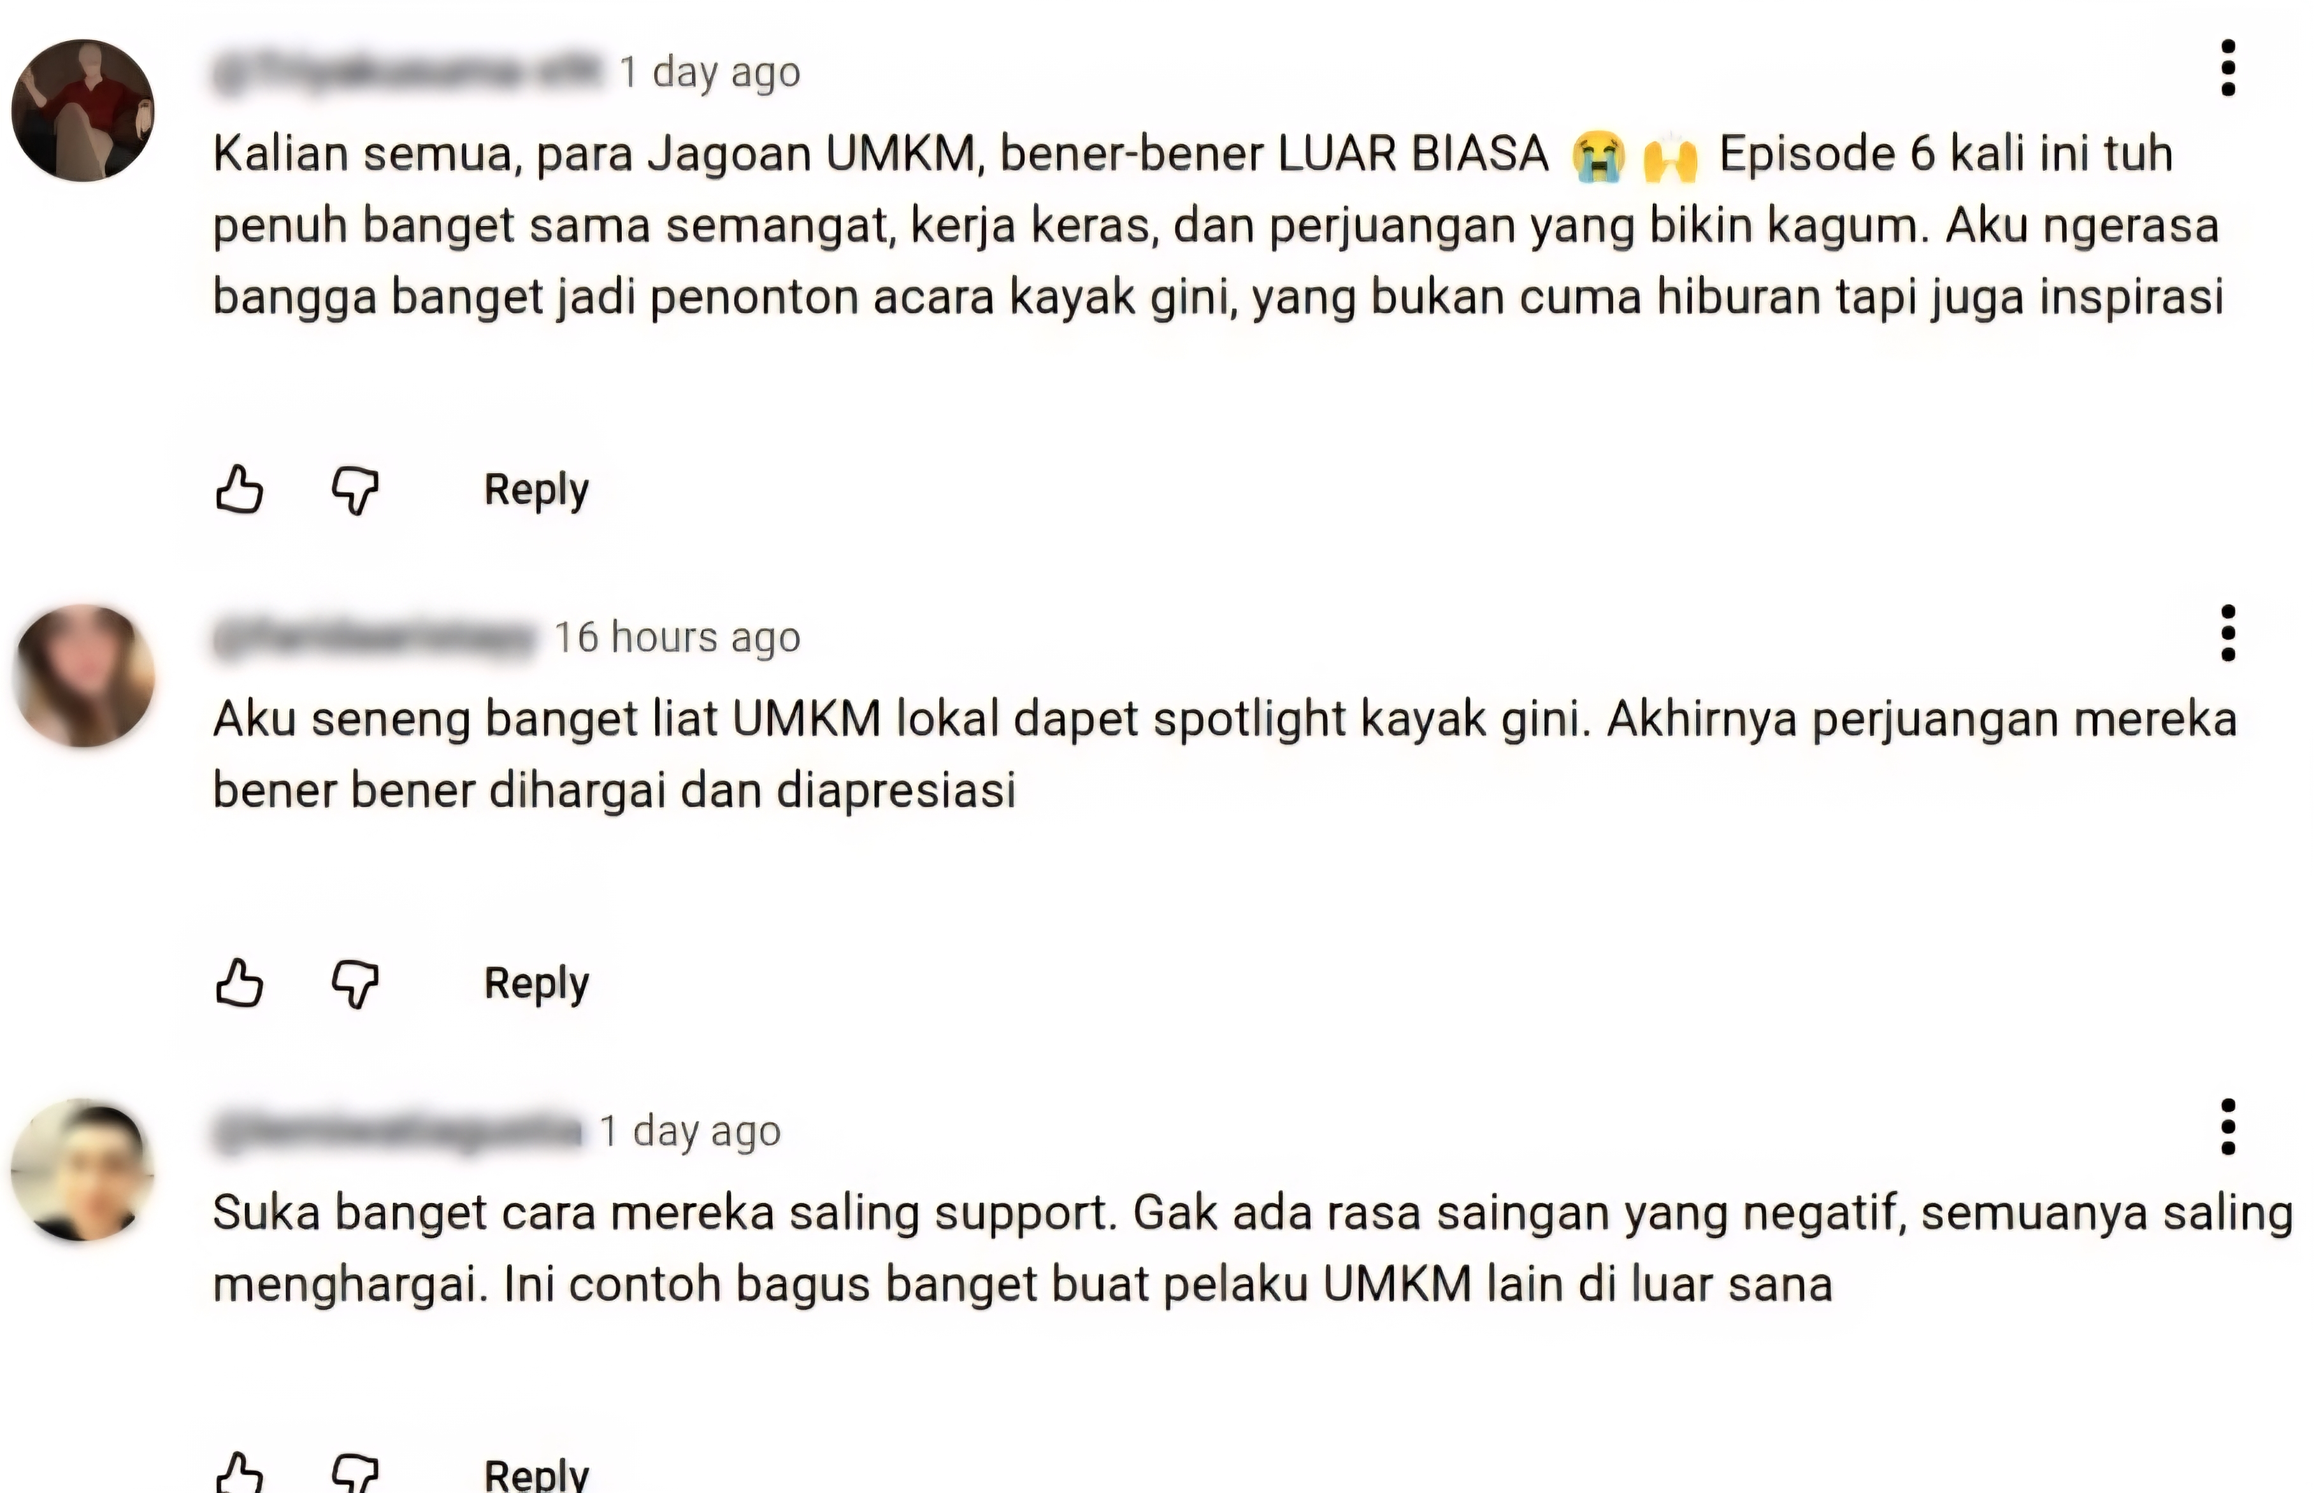The image size is (2314, 1493).
Task: Click the 16 hours ago timestamp
Action: click(677, 638)
